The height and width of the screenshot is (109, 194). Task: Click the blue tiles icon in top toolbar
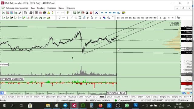(x=12, y=13)
